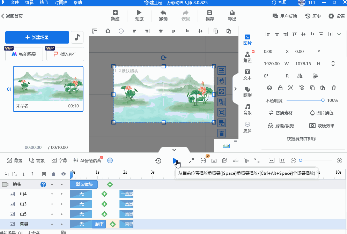
Task: Click 替换素材 to replace material
Action: click(280, 113)
